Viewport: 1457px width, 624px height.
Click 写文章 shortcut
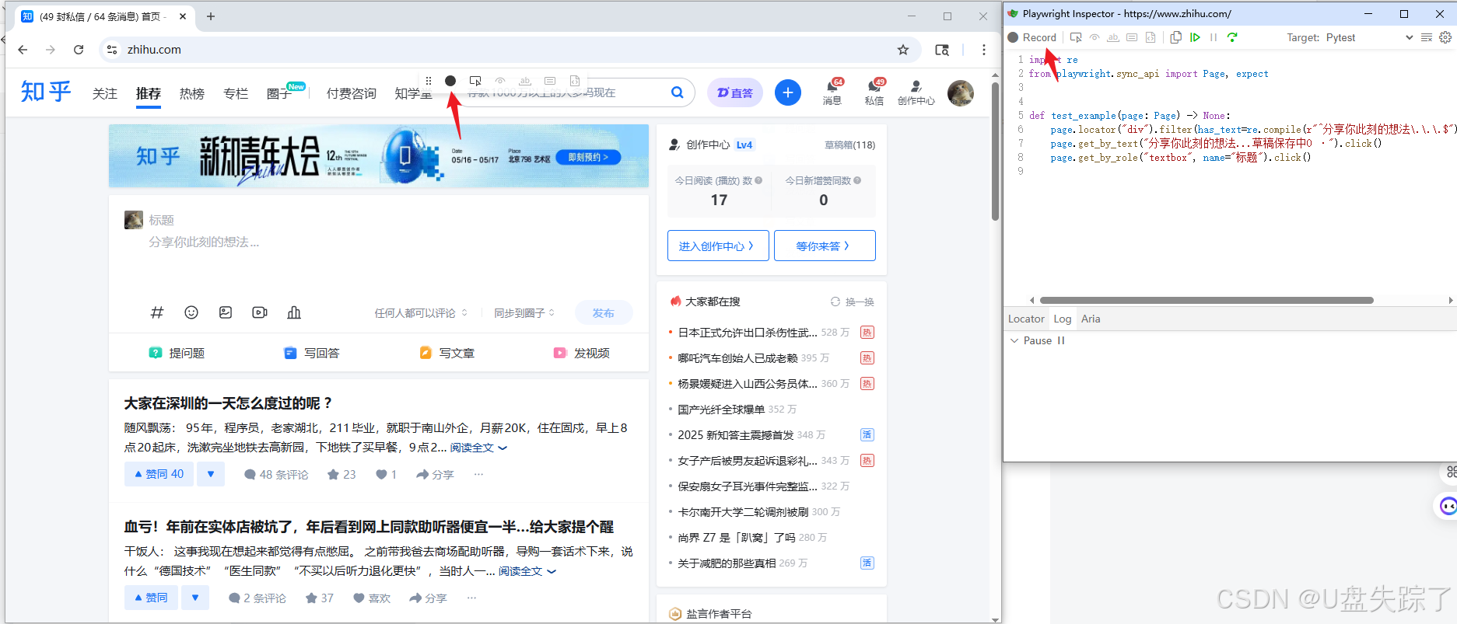pos(447,353)
